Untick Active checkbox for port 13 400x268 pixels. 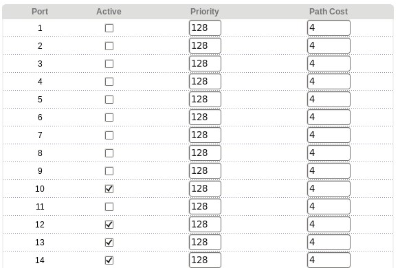pos(109,243)
